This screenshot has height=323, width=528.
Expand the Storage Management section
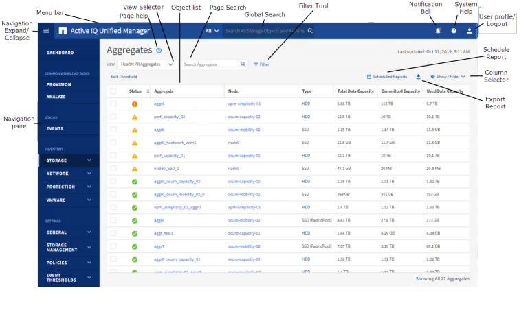[69, 248]
